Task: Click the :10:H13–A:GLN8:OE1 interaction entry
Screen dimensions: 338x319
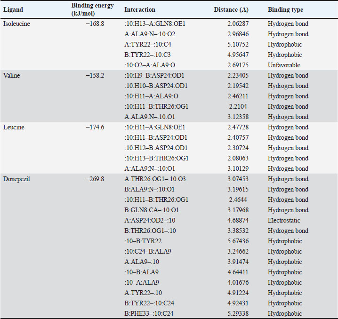Action: coord(155,24)
